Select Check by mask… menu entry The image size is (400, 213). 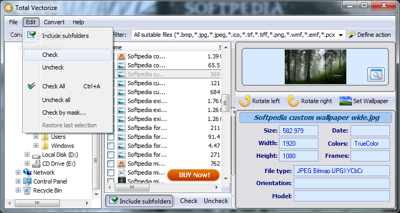tap(67, 113)
